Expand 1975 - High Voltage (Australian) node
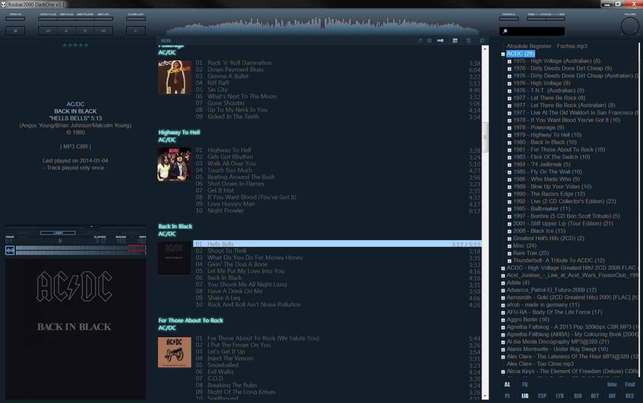The width and height of the screenshot is (643, 403). point(509,61)
